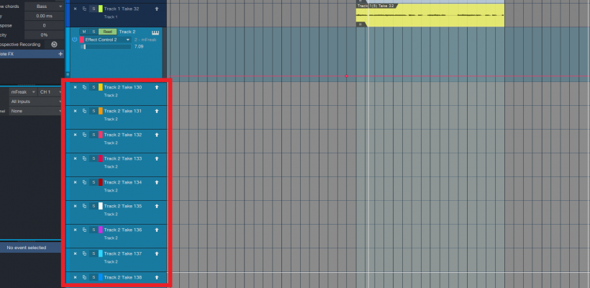Change the orange color swatch of Take 131
The height and width of the screenshot is (288, 590).
101,111
